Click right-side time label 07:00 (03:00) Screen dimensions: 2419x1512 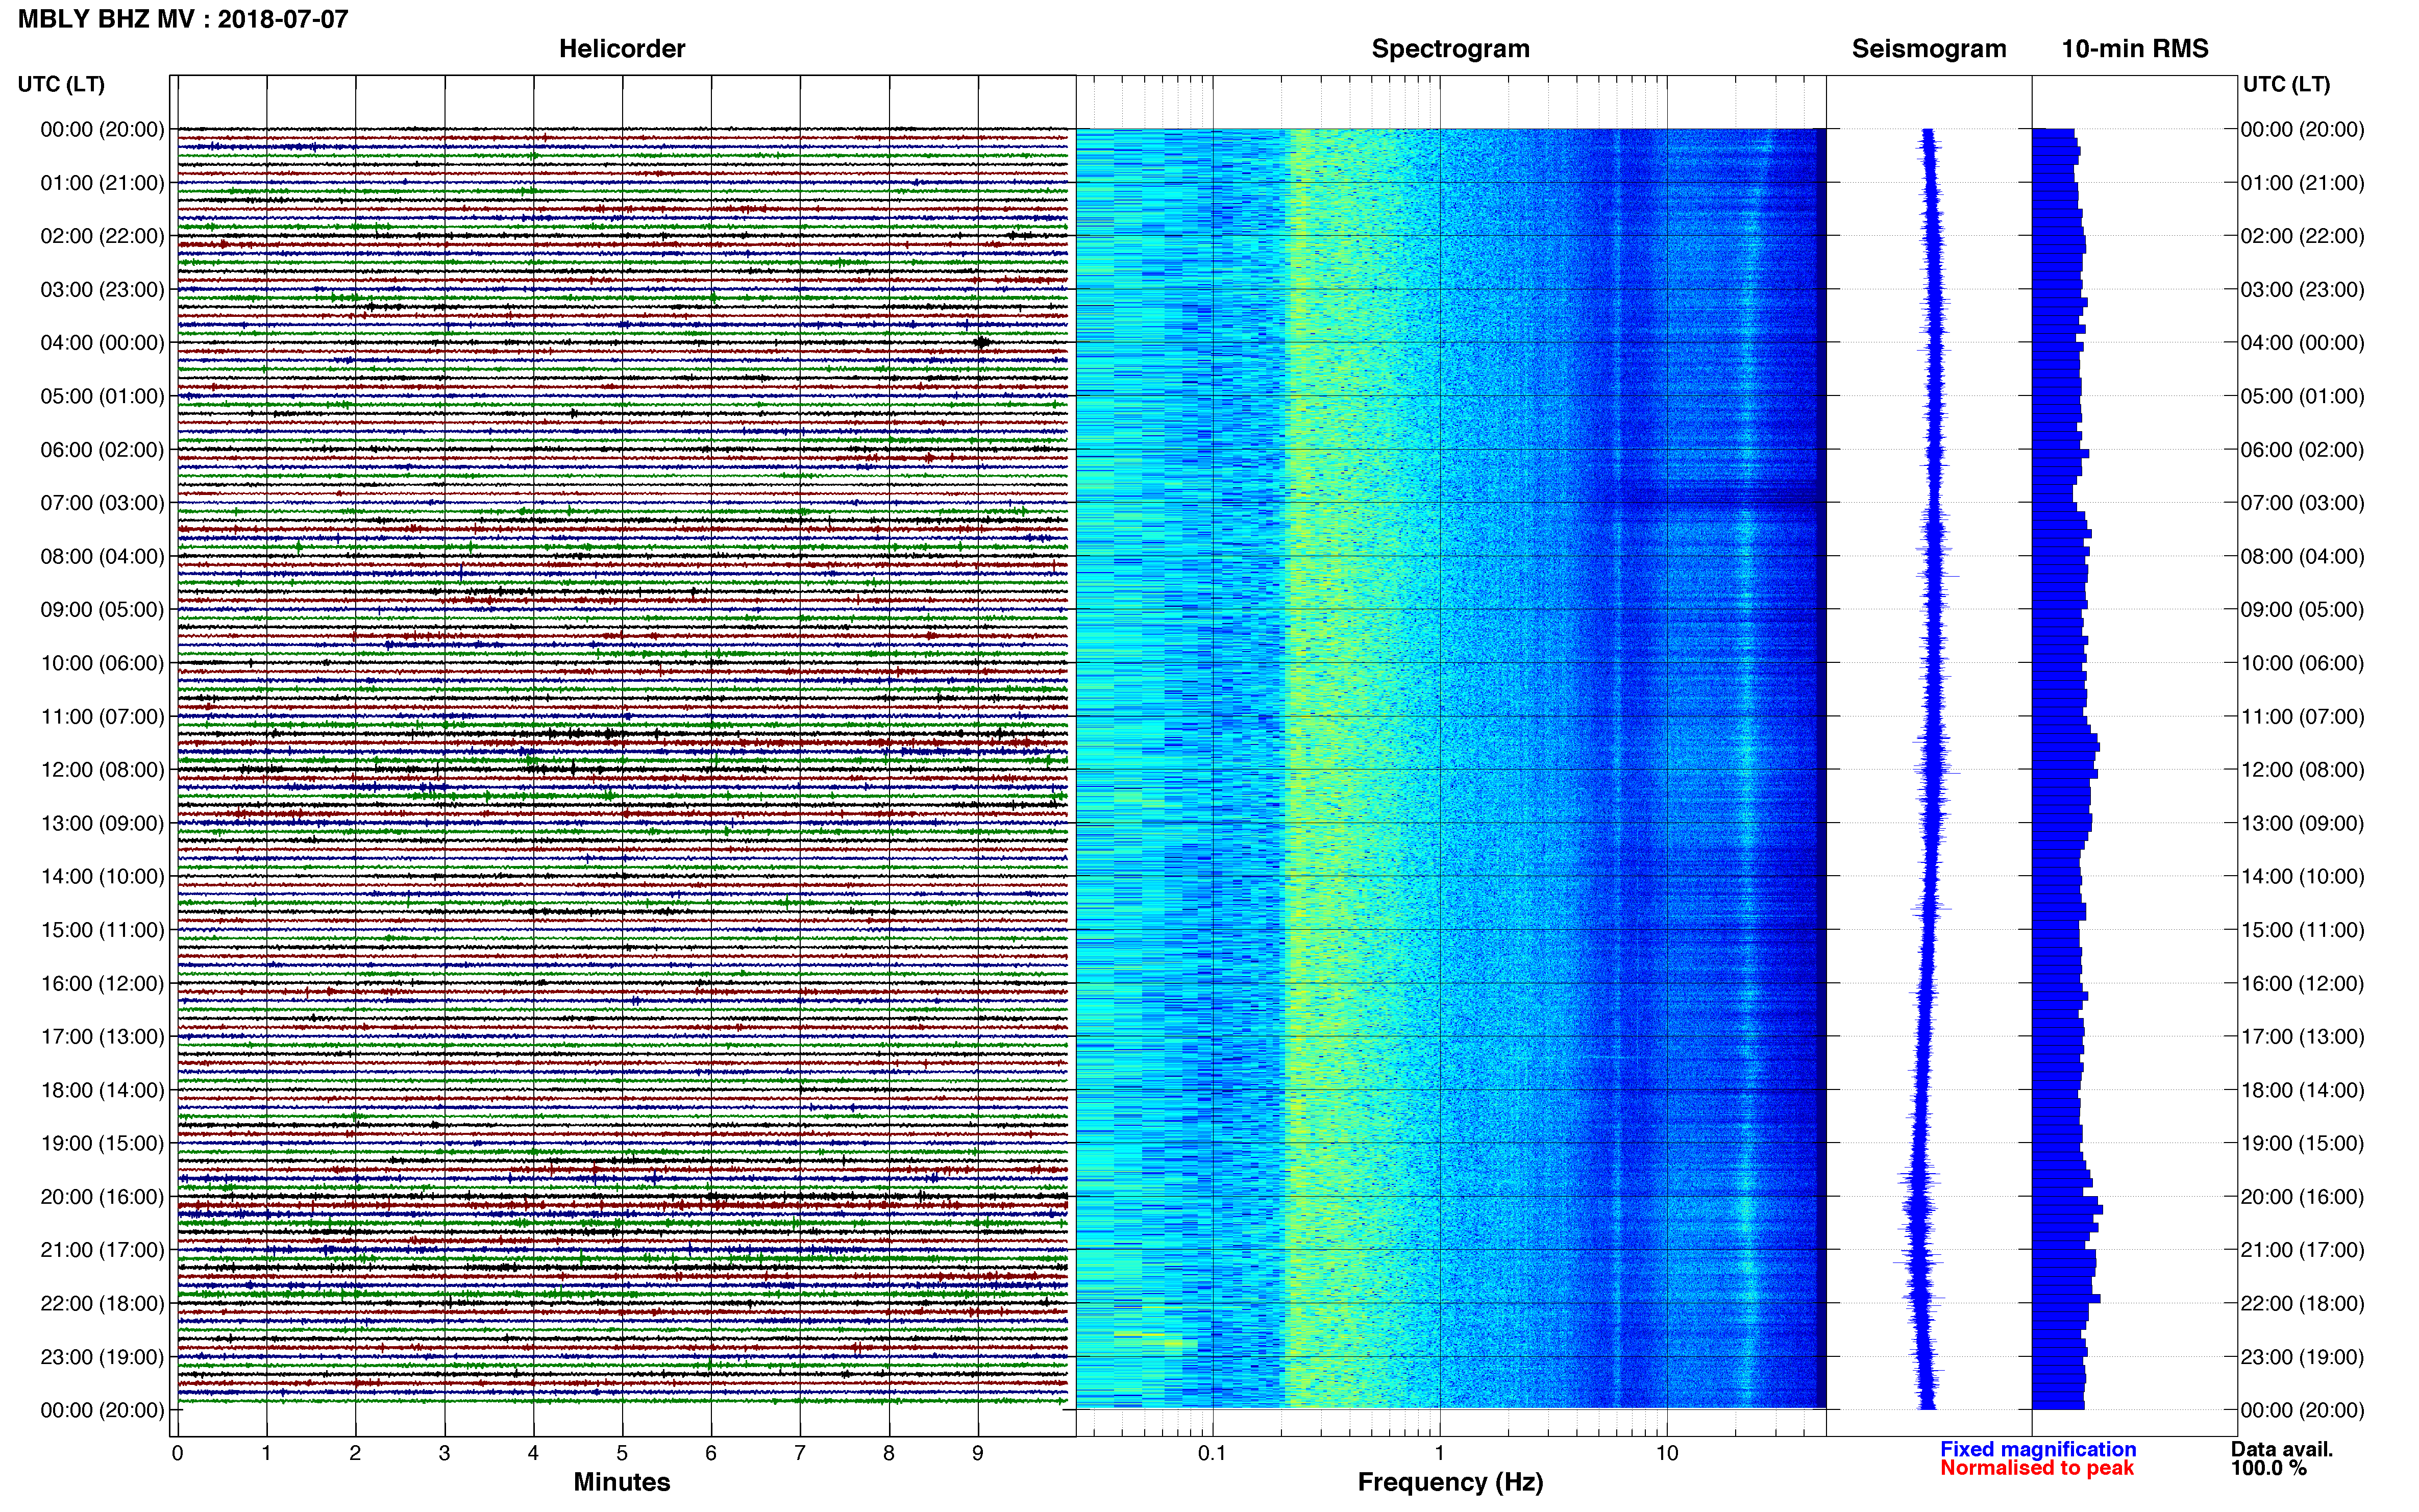coord(2302,503)
